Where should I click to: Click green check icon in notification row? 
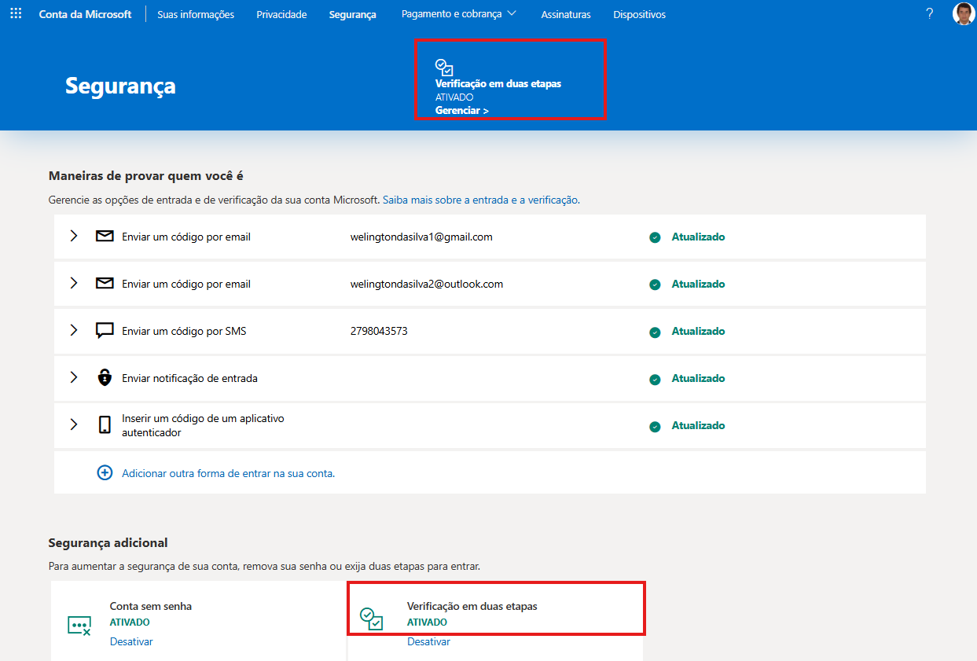[655, 379]
